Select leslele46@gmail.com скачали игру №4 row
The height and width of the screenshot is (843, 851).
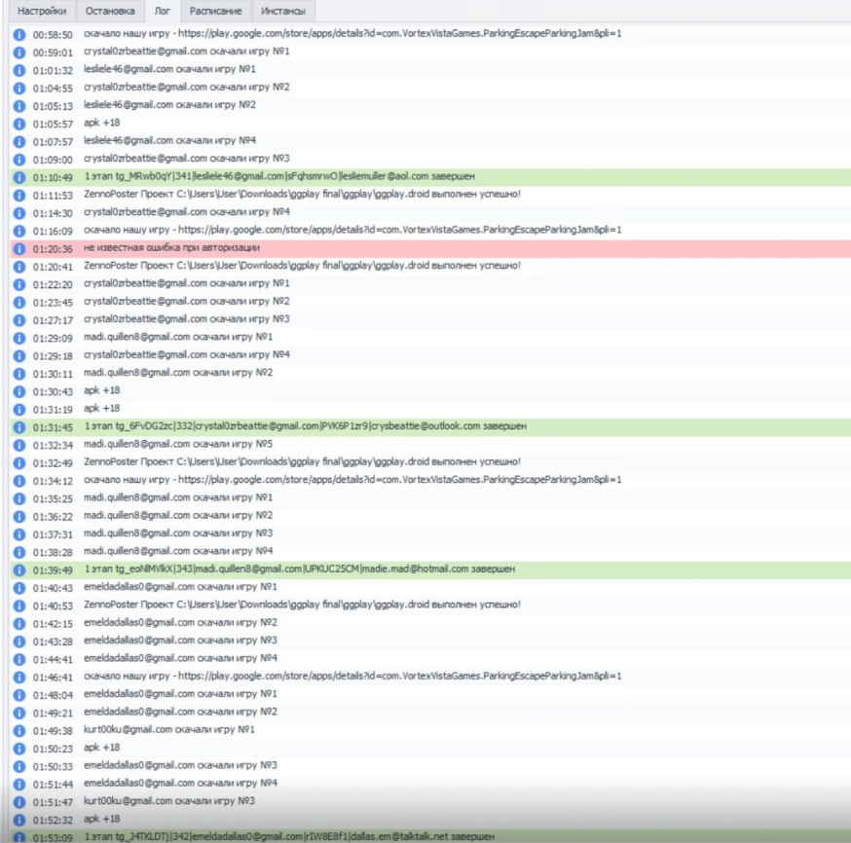429,141
